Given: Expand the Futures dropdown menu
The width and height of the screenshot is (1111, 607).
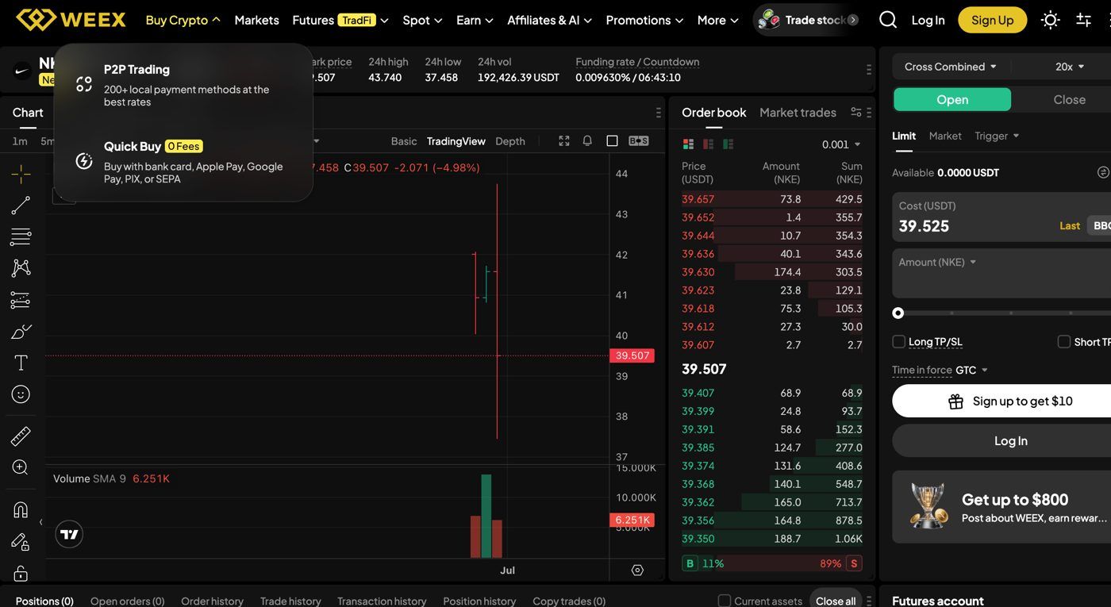Looking at the screenshot, I should click(x=340, y=20).
